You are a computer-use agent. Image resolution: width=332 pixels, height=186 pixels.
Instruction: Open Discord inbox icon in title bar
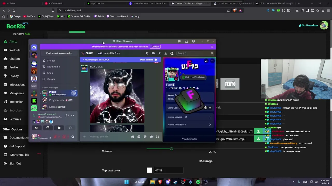[186, 41]
